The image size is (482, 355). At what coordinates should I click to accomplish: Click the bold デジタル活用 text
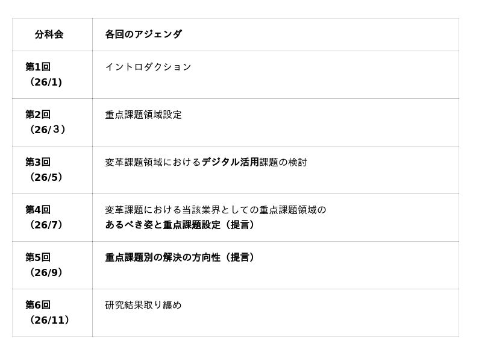coord(230,162)
